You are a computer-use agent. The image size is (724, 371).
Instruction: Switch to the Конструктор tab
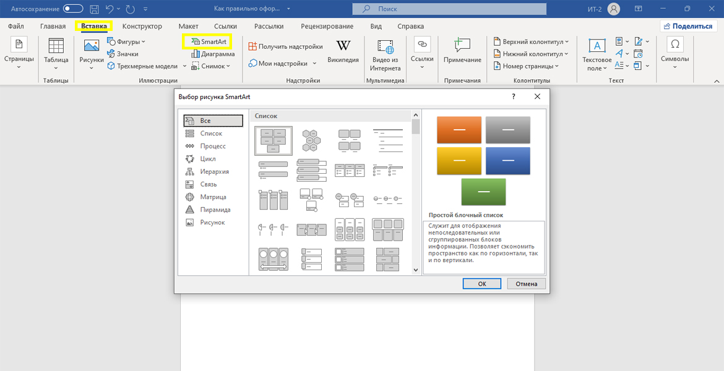click(x=142, y=27)
